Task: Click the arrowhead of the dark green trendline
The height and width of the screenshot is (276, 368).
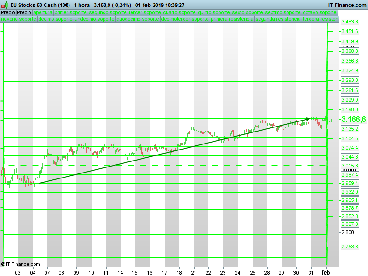Action: [x=308, y=119]
